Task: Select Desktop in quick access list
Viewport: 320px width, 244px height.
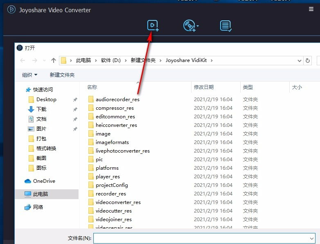Action: click(46, 100)
